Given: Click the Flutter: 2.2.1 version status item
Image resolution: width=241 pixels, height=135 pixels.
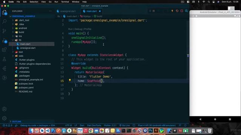Looking at the screenshot, I should [x=110, y=125].
